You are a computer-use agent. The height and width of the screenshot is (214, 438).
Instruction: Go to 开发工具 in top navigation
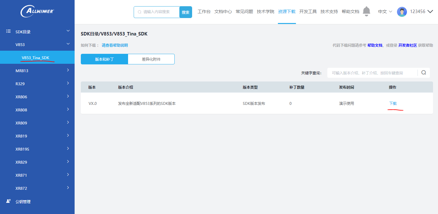coord(308,12)
